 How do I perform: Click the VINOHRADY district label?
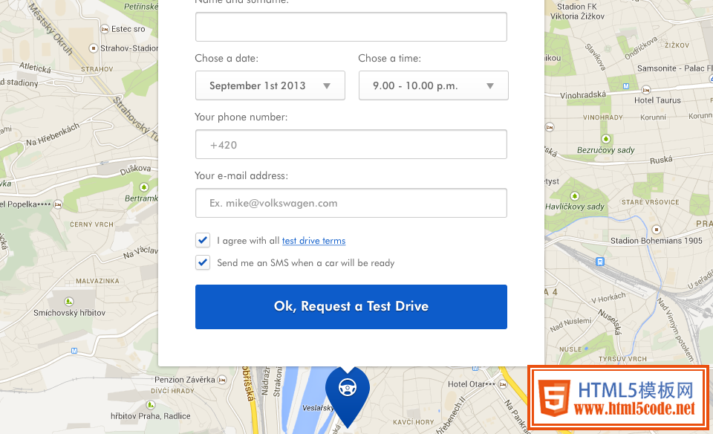pyautogui.click(x=603, y=117)
